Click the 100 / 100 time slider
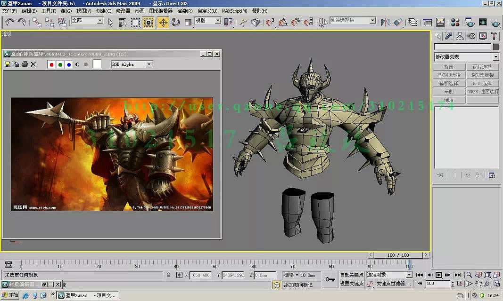Screen dimensions: 503x301 pos(398,255)
